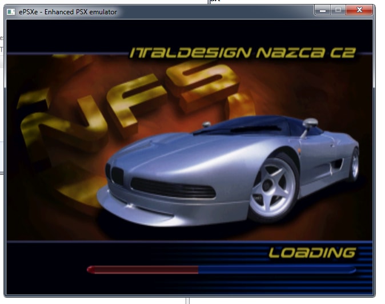This screenshot has width=385, height=304.
Task: Click the 'LOADING' text
Action: pyautogui.click(x=312, y=253)
